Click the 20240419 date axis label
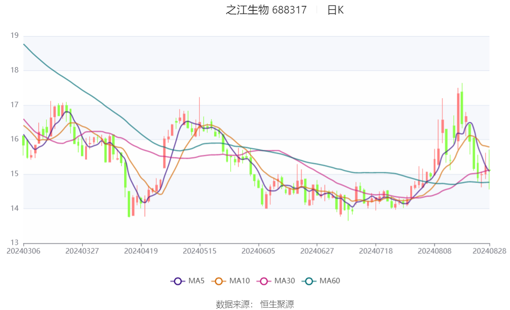This screenshot has height=310, width=510. click(x=141, y=251)
